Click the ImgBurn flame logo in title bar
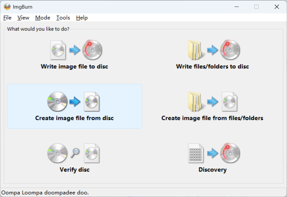The width and height of the screenshot is (287, 197). click(7, 7)
